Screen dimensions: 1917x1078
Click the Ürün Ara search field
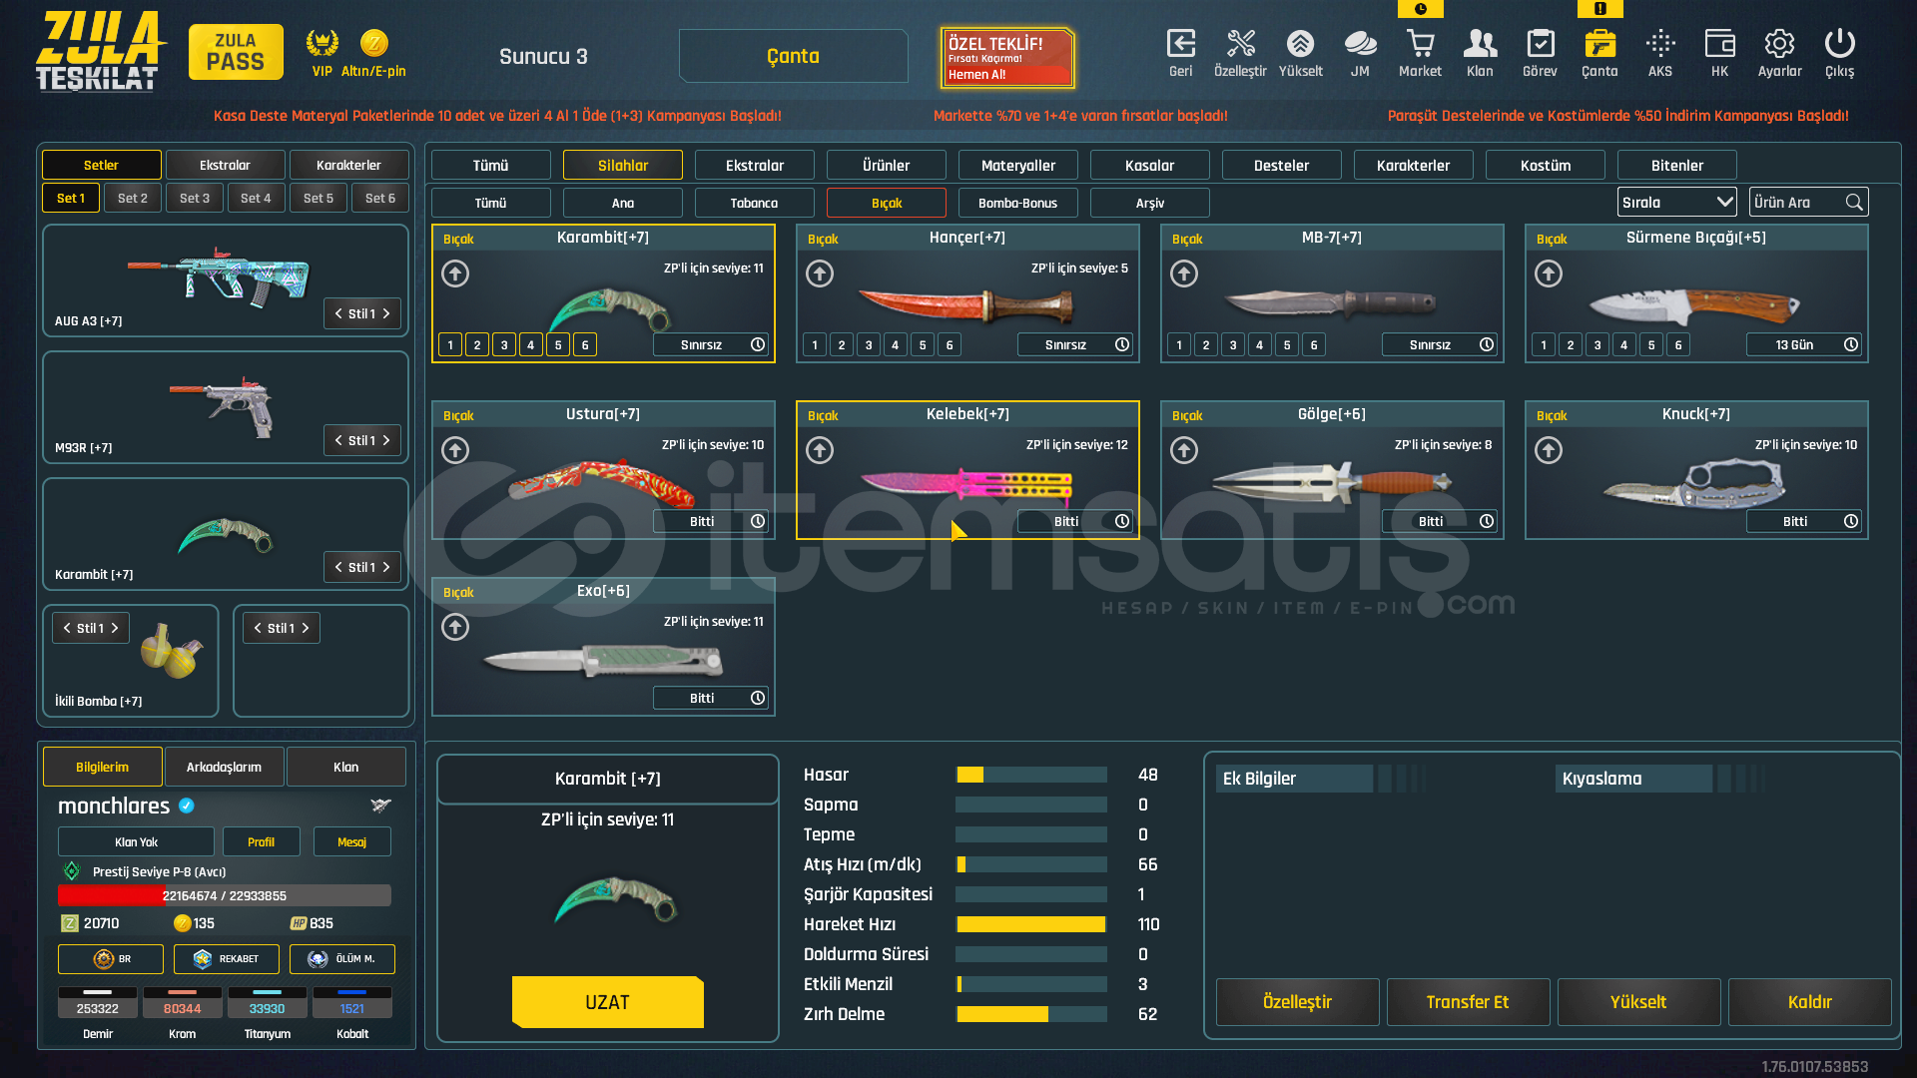pos(1809,203)
